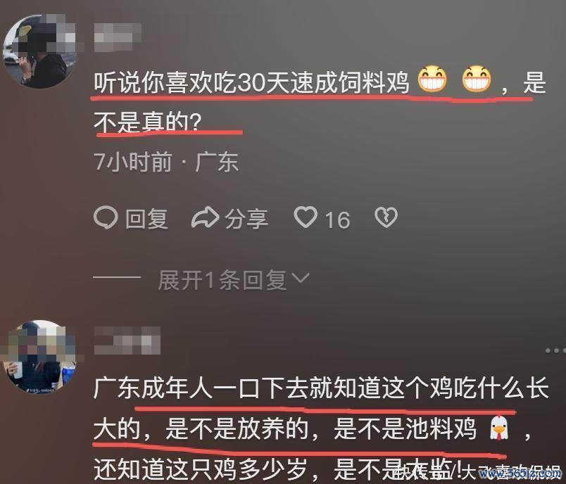This screenshot has width=566, height=484.
Task: Dislike comment using broken heart icon
Action: point(386,217)
